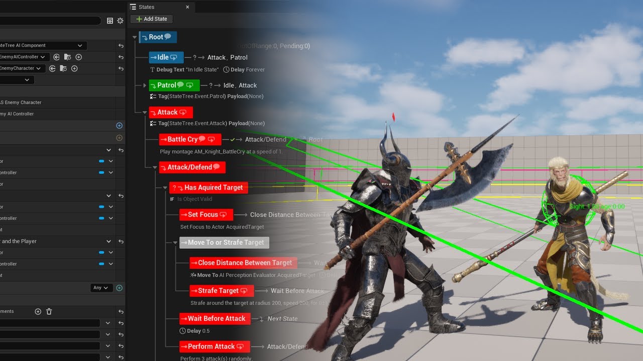Expand the Patrol state

[145, 85]
